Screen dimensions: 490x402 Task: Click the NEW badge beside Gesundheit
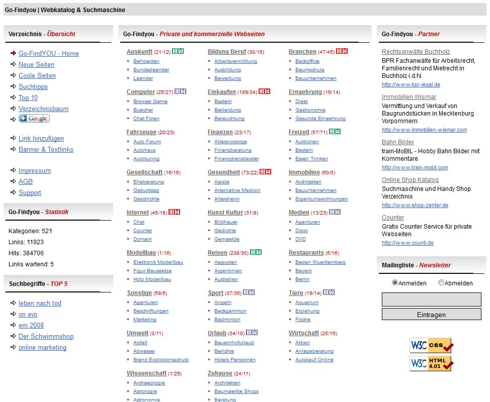click(266, 172)
